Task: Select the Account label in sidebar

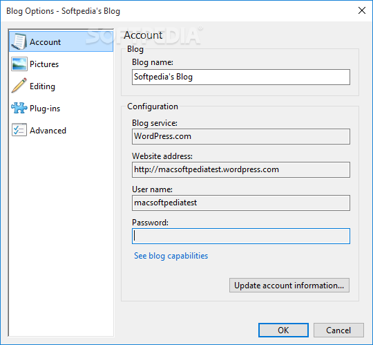Action: click(x=45, y=42)
